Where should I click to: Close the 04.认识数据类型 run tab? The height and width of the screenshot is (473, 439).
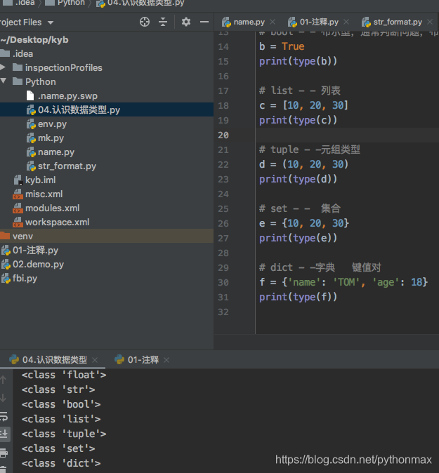pyautogui.click(x=95, y=360)
